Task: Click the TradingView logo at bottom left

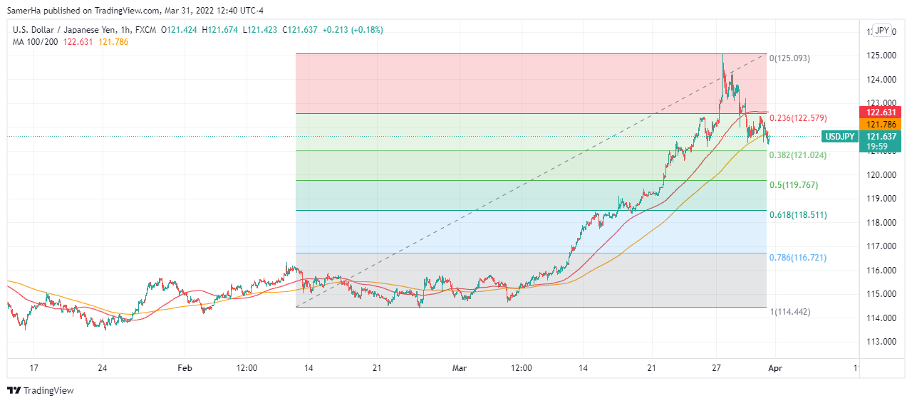Action: pyautogui.click(x=41, y=390)
